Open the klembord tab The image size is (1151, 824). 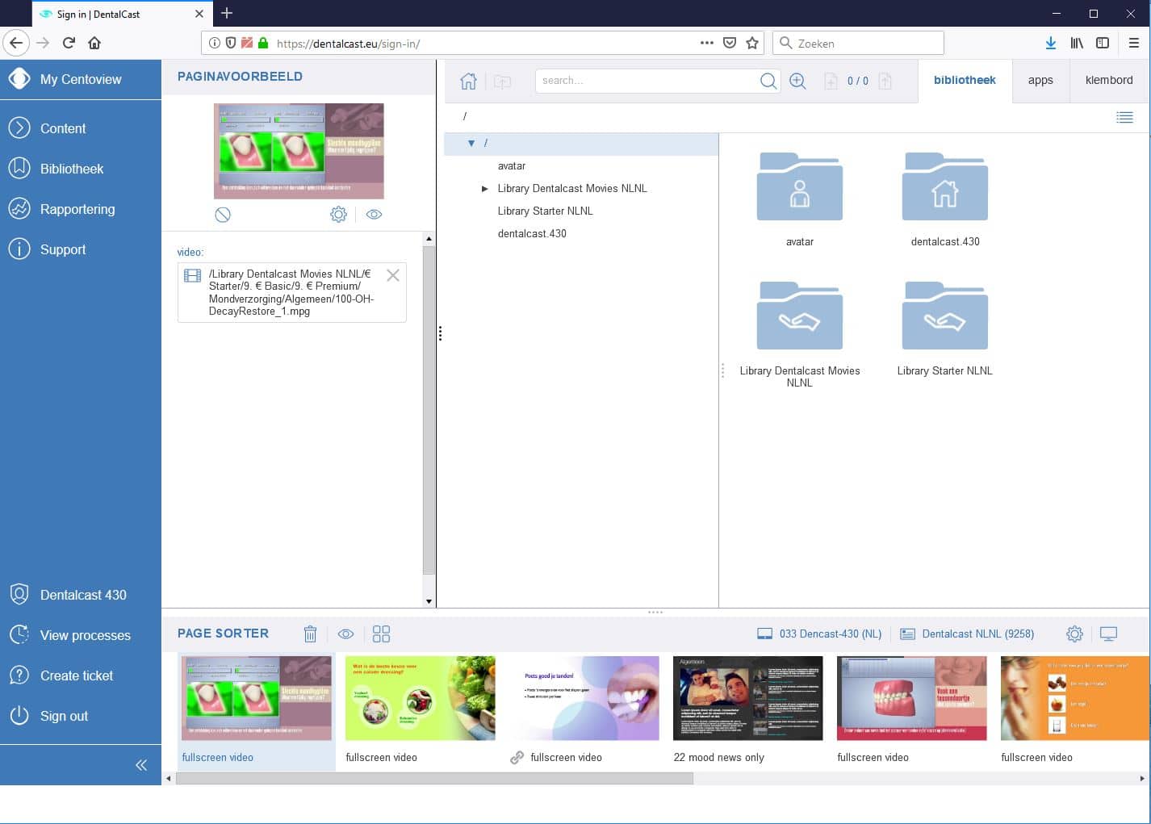pyautogui.click(x=1108, y=81)
